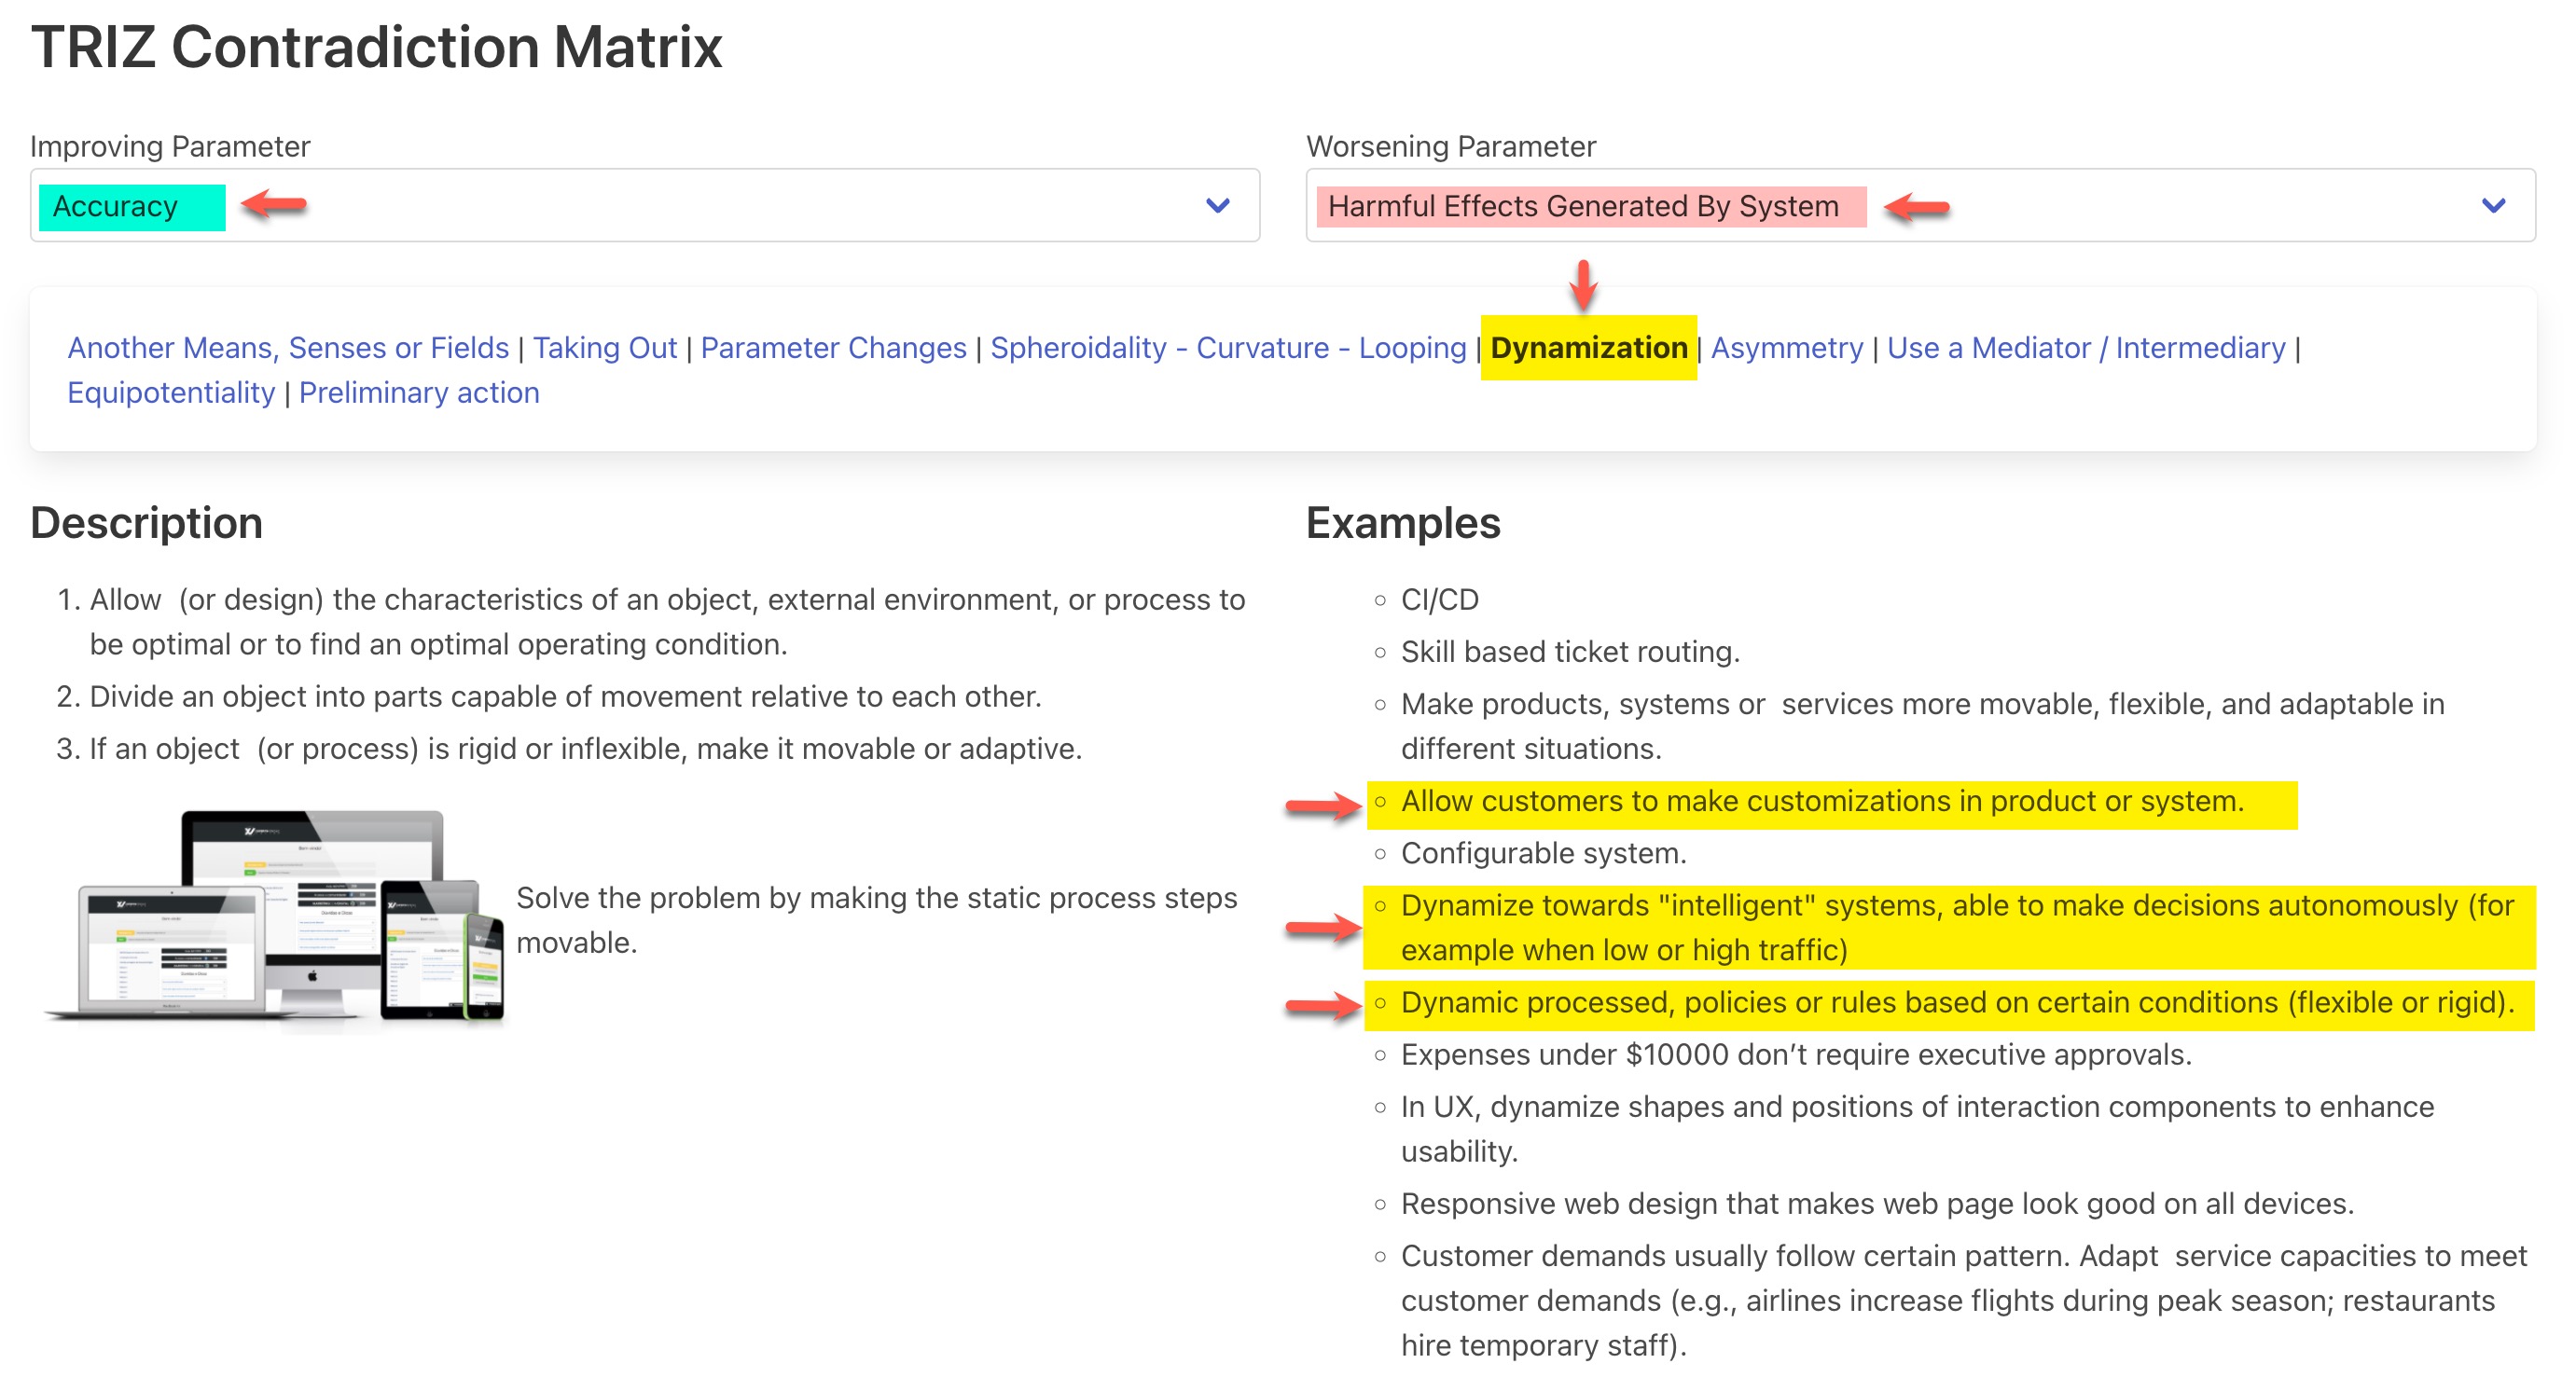
Task: Select the Equipotentiality principle
Action: point(171,393)
